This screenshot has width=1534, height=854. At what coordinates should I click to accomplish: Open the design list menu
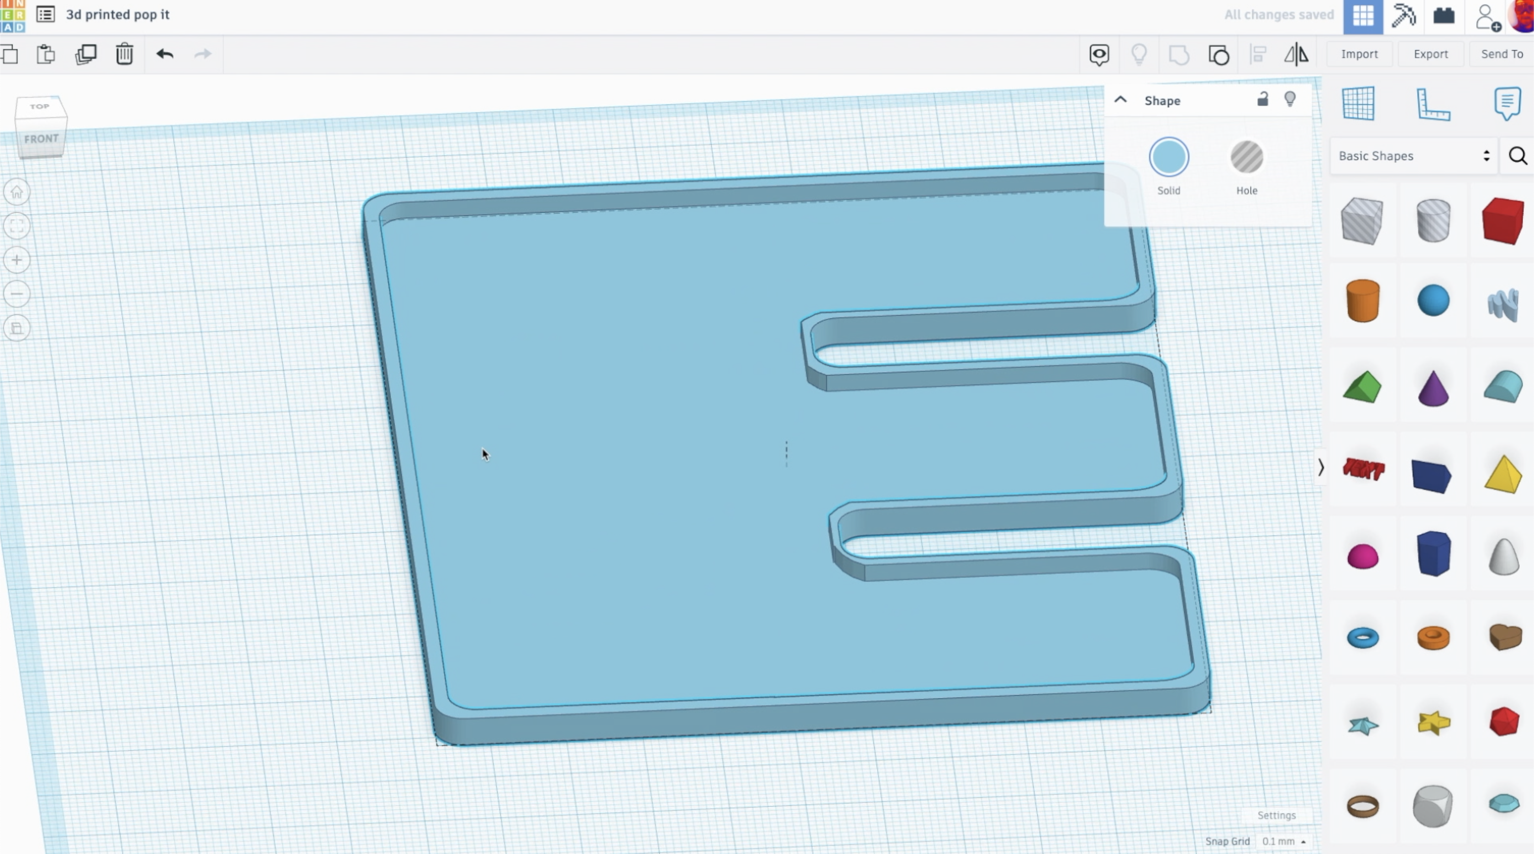click(45, 15)
